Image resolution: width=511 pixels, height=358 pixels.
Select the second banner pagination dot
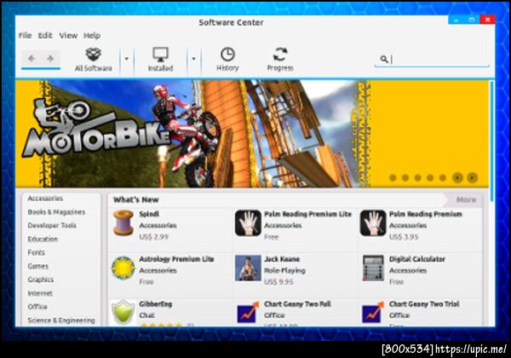[405, 177]
